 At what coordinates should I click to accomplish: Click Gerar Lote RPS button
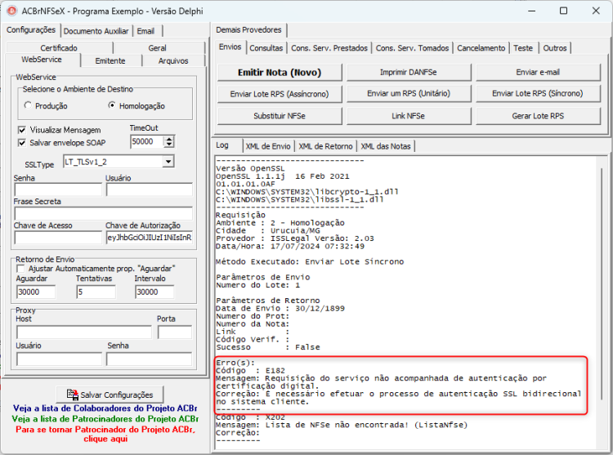point(538,116)
